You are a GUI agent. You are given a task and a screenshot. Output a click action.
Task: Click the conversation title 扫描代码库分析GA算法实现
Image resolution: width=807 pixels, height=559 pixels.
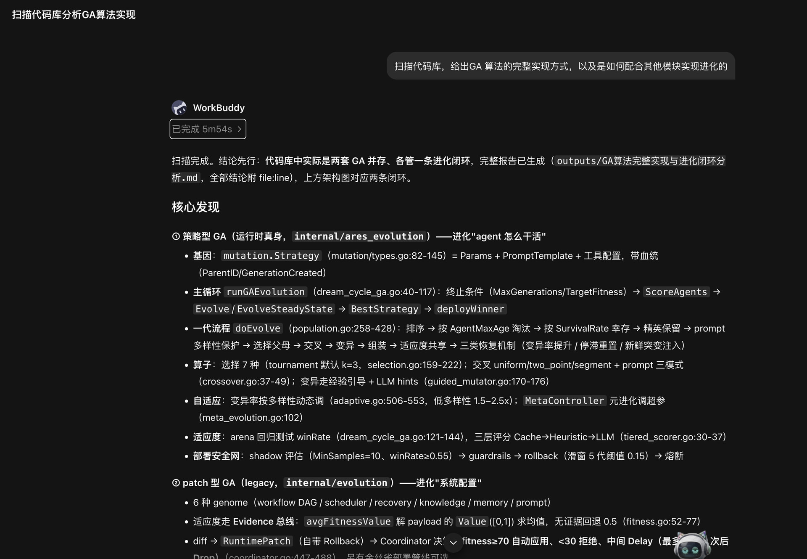click(x=74, y=15)
